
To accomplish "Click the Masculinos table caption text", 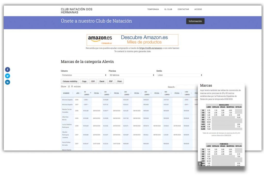I will [221, 134].
